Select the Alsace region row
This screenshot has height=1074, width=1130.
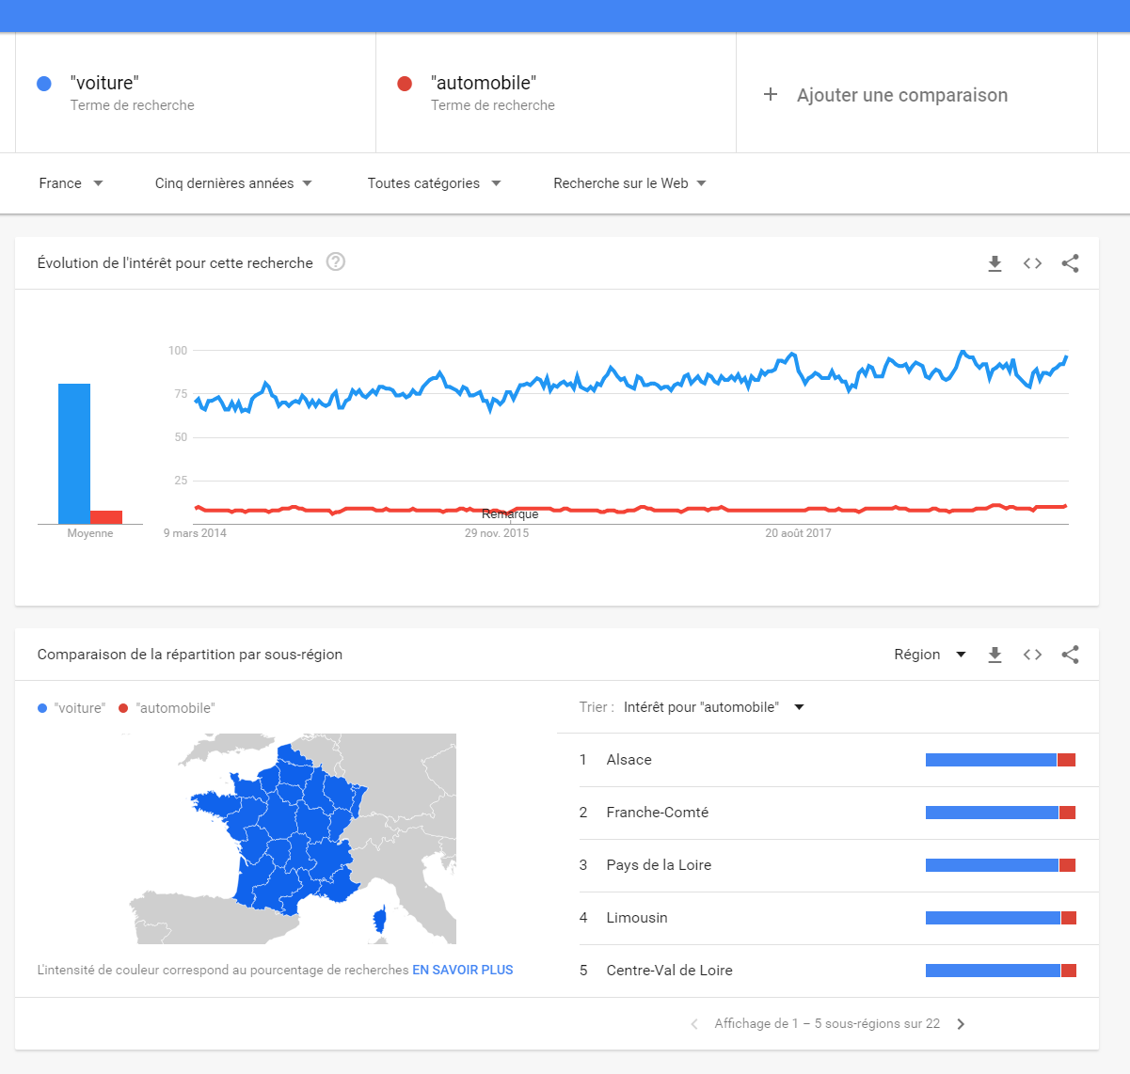[x=828, y=760]
